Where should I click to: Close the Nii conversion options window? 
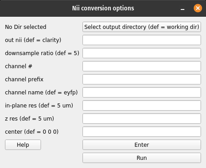click(198, 8)
